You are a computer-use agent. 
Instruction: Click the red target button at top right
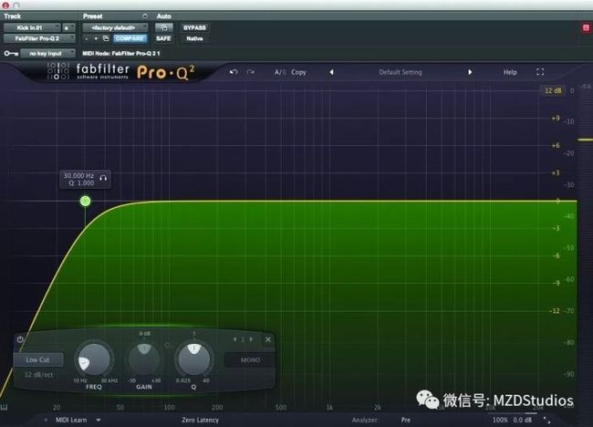click(587, 27)
